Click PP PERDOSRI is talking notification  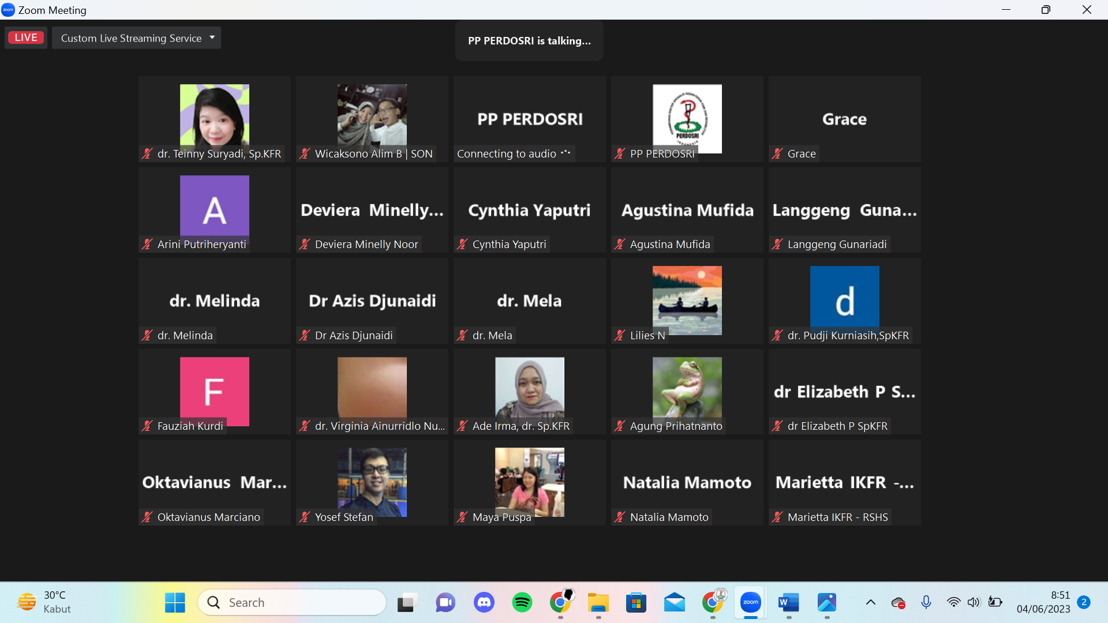[529, 41]
